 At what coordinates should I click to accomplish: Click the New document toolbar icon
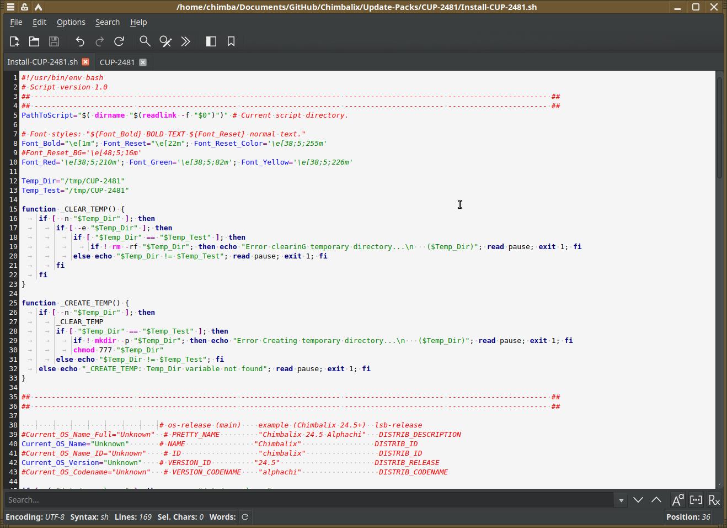coord(14,41)
